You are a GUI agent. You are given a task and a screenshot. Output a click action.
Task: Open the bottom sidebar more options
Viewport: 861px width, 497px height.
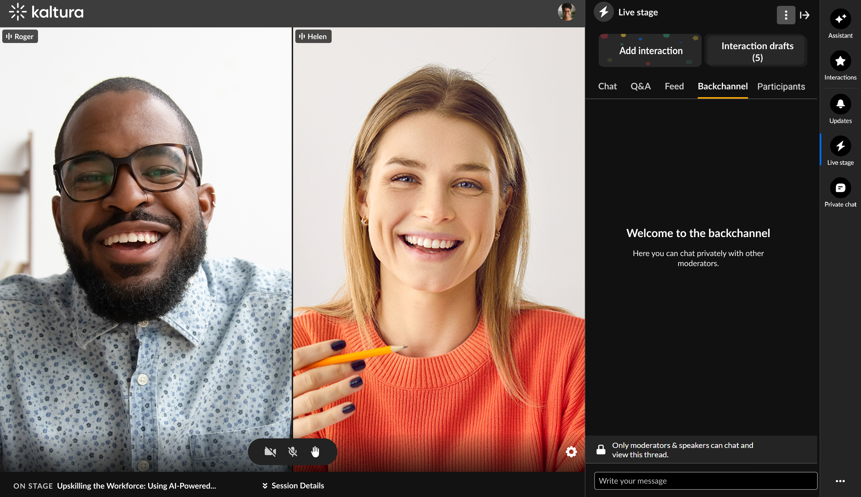tap(840, 481)
